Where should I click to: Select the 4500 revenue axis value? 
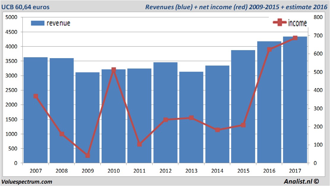click(11, 32)
